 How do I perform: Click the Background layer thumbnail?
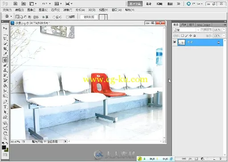point(182,42)
